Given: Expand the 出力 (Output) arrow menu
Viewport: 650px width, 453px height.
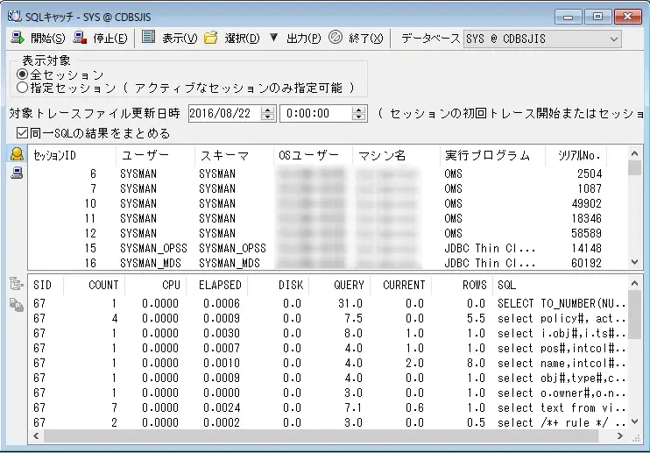Looking at the screenshot, I should click(x=273, y=38).
